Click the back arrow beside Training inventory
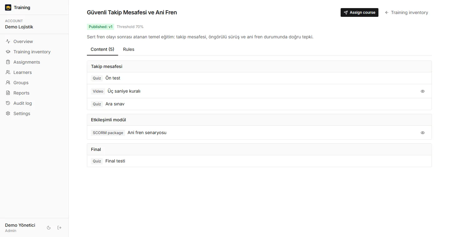450x237 pixels. (x=387, y=12)
